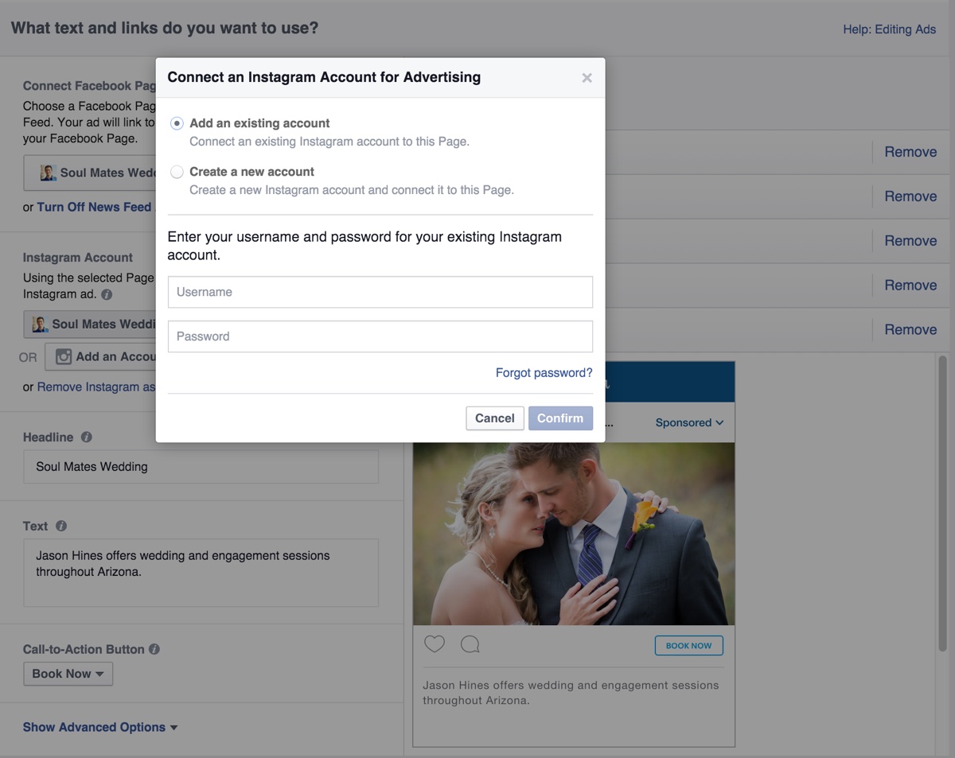Click the heart icon in the ad preview

coord(434,644)
